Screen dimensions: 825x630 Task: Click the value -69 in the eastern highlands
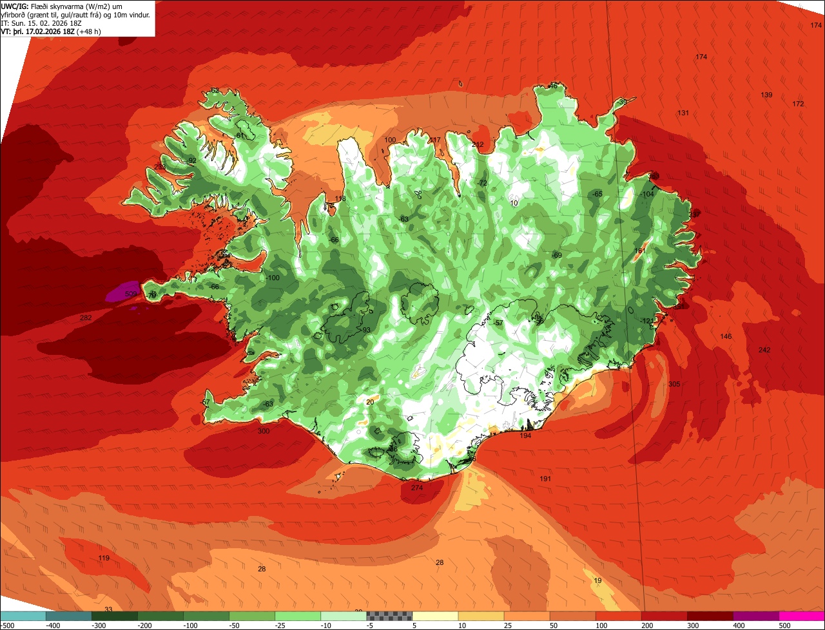coord(557,256)
